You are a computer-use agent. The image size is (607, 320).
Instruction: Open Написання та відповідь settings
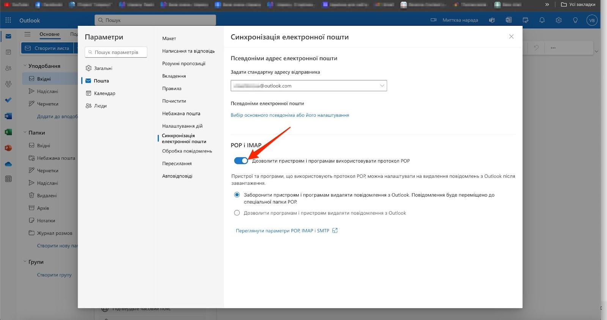tap(189, 51)
